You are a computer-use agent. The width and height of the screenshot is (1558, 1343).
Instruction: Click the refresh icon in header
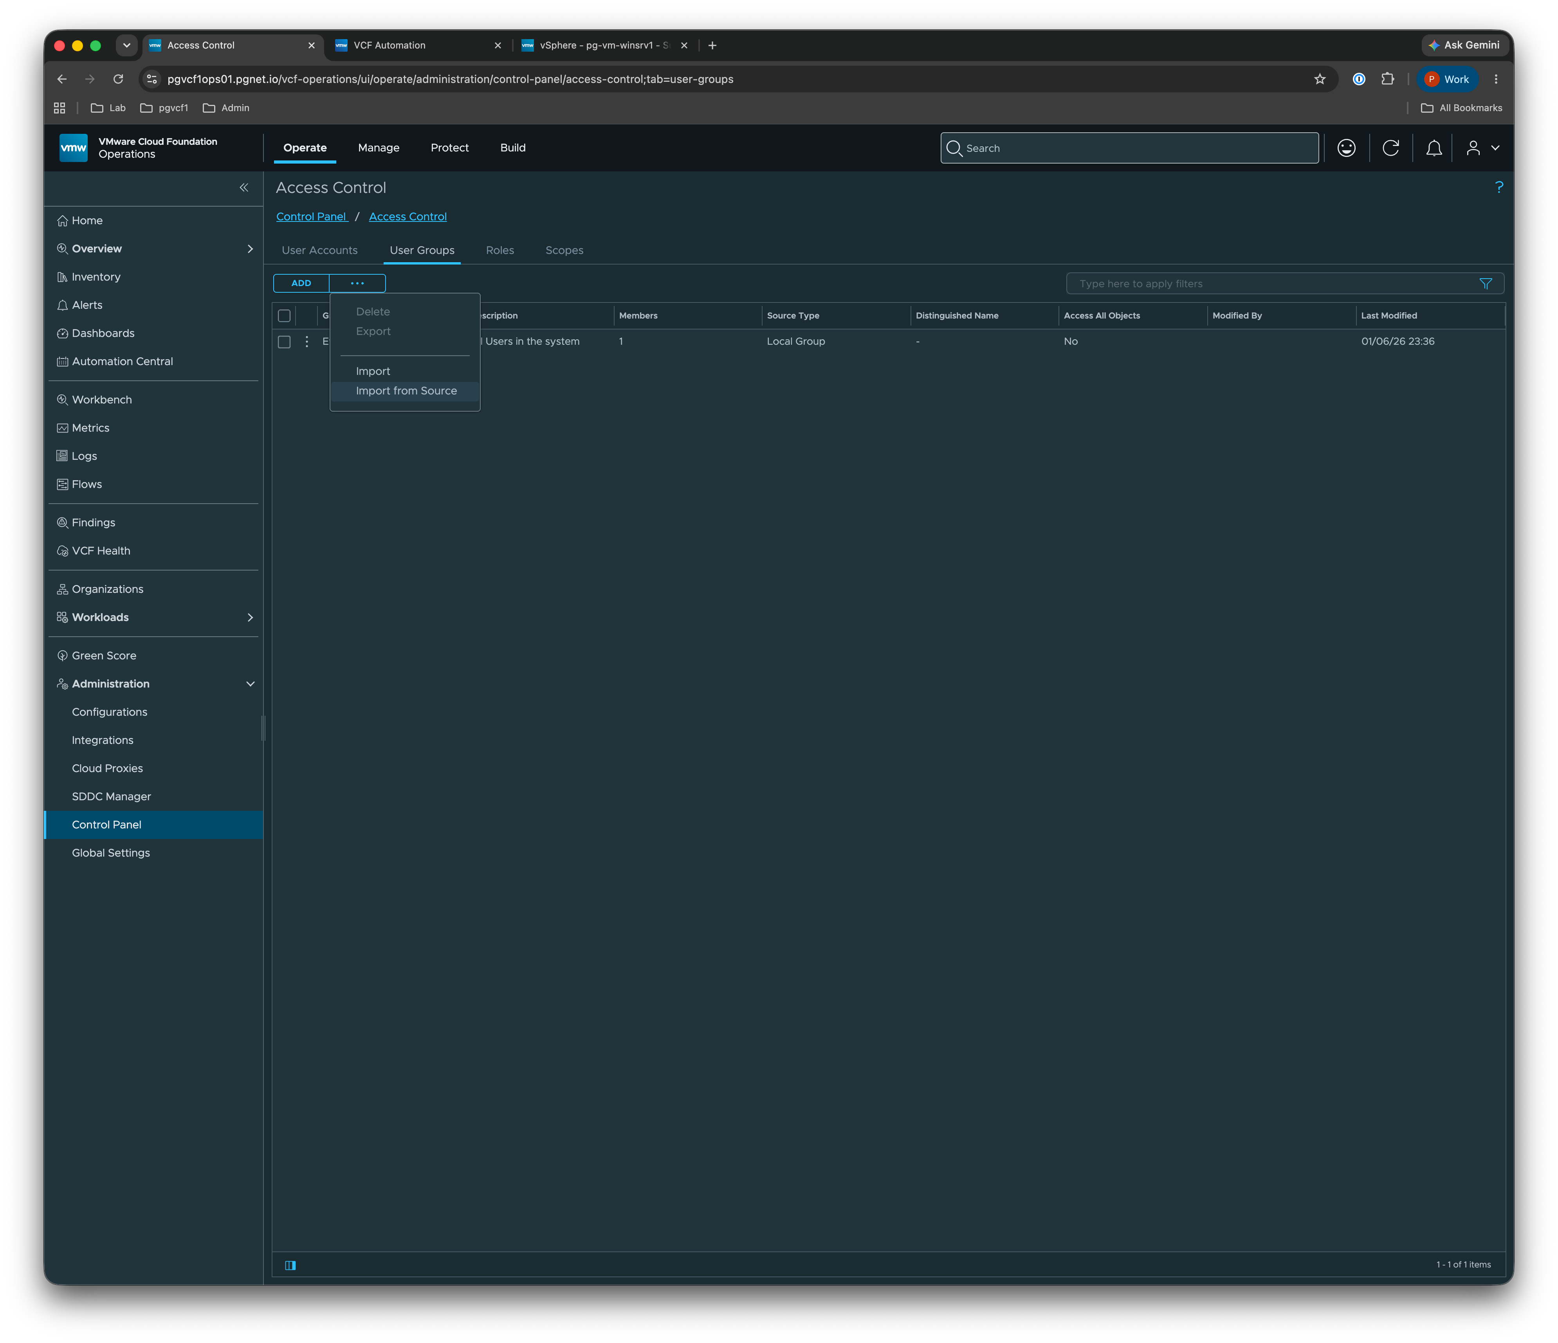pyautogui.click(x=1390, y=148)
